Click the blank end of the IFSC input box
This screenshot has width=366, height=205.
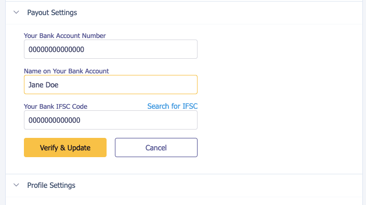[x=140, y=120]
